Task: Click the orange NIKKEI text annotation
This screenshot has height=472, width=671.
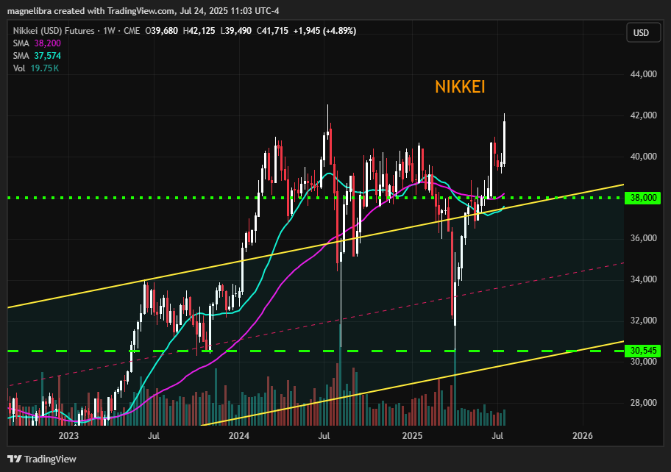Action: click(x=460, y=87)
